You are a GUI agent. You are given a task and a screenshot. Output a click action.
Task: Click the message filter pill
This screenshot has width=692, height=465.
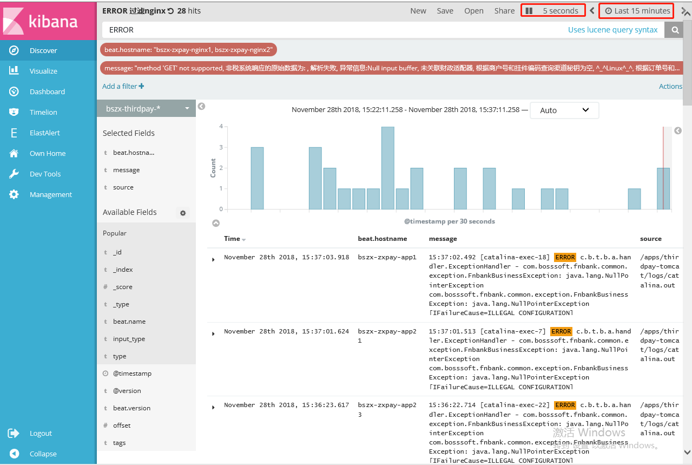pos(392,68)
